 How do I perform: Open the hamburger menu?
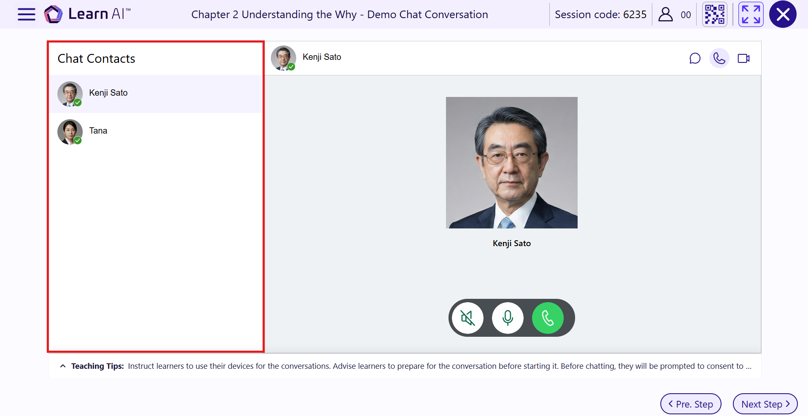click(26, 14)
